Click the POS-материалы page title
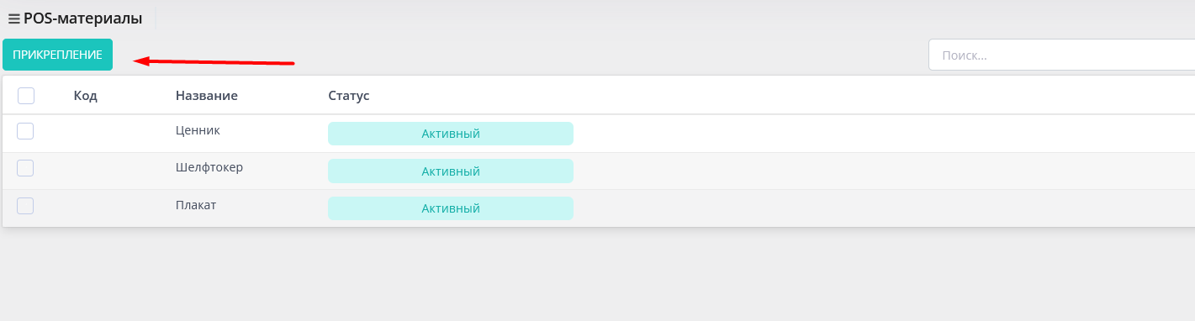Screen dimensions: 1195x321 click(x=82, y=18)
